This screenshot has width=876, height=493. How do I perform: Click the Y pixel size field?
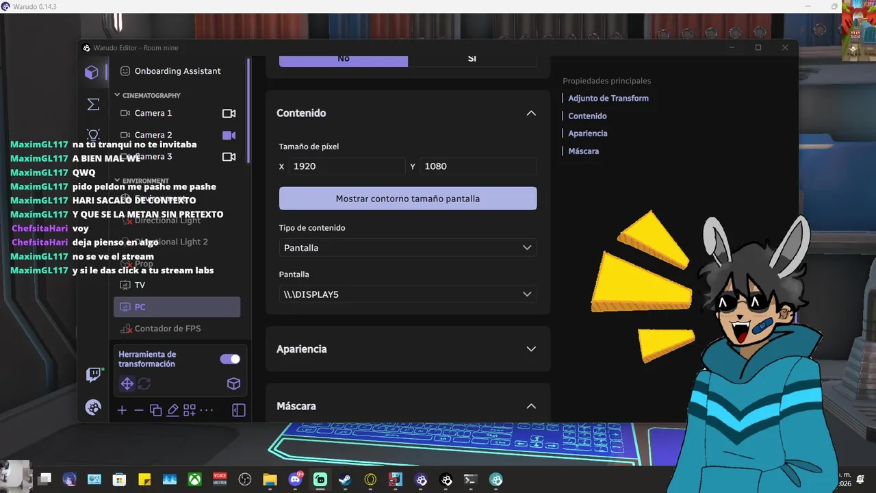(478, 166)
